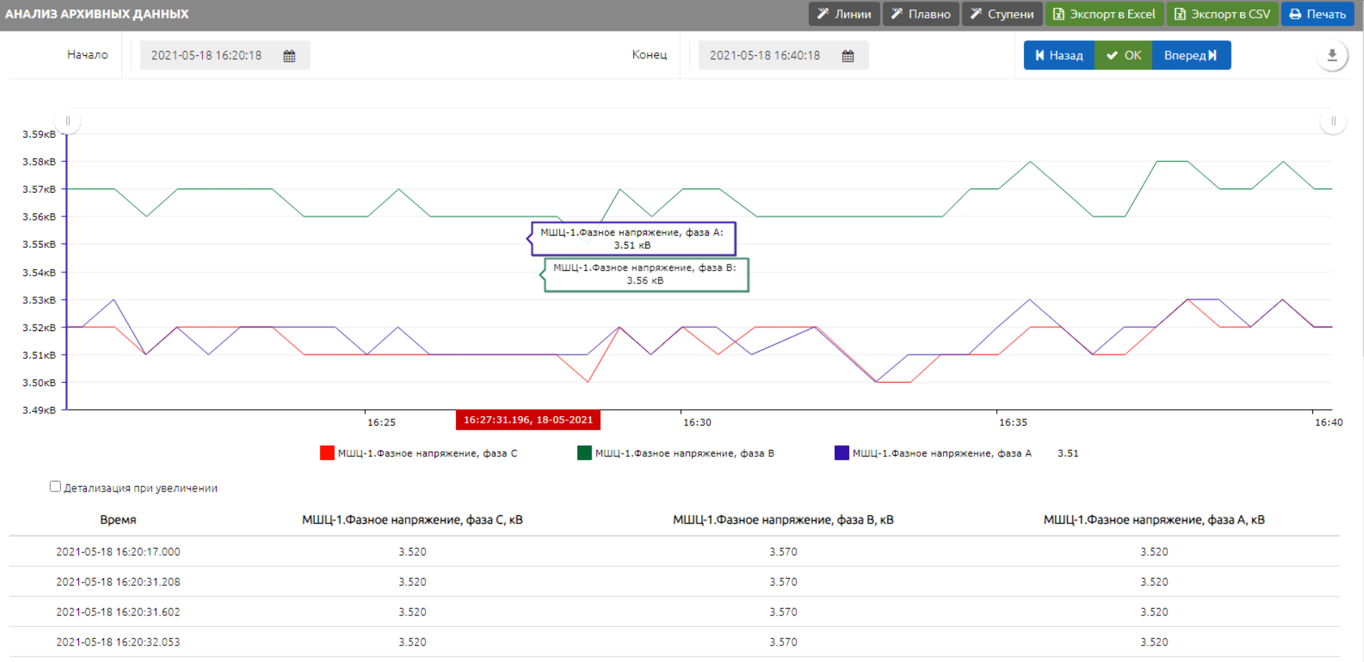Click the left chart range slider handle

coord(67,121)
